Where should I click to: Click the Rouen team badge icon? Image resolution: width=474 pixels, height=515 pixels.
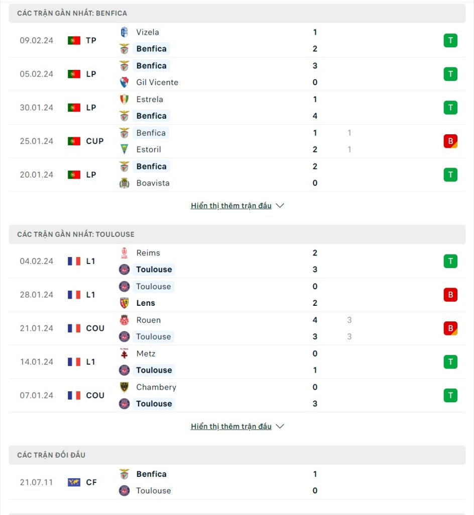coord(124,320)
